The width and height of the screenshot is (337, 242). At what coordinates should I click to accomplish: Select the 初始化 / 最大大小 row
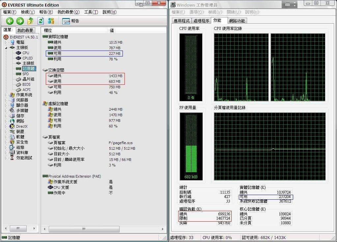coord(92,148)
